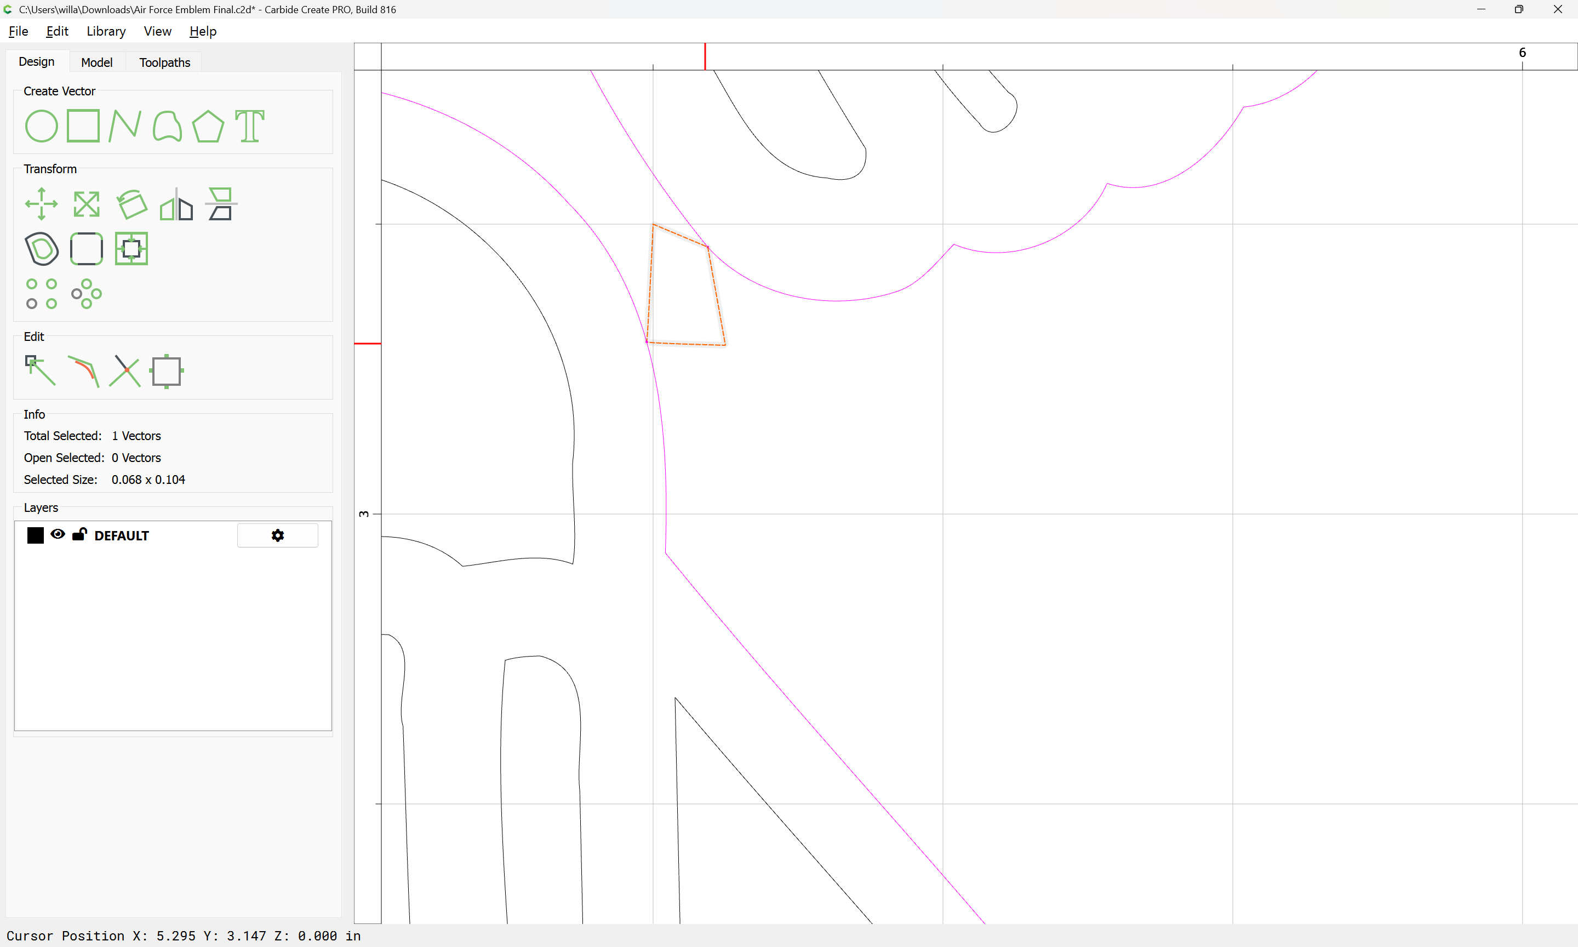Image resolution: width=1578 pixels, height=947 pixels.
Task: Click the Cursor Position status bar readout
Action: click(184, 936)
